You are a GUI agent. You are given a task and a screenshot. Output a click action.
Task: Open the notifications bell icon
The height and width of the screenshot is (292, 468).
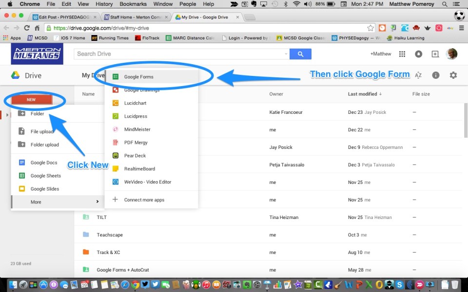click(419, 54)
